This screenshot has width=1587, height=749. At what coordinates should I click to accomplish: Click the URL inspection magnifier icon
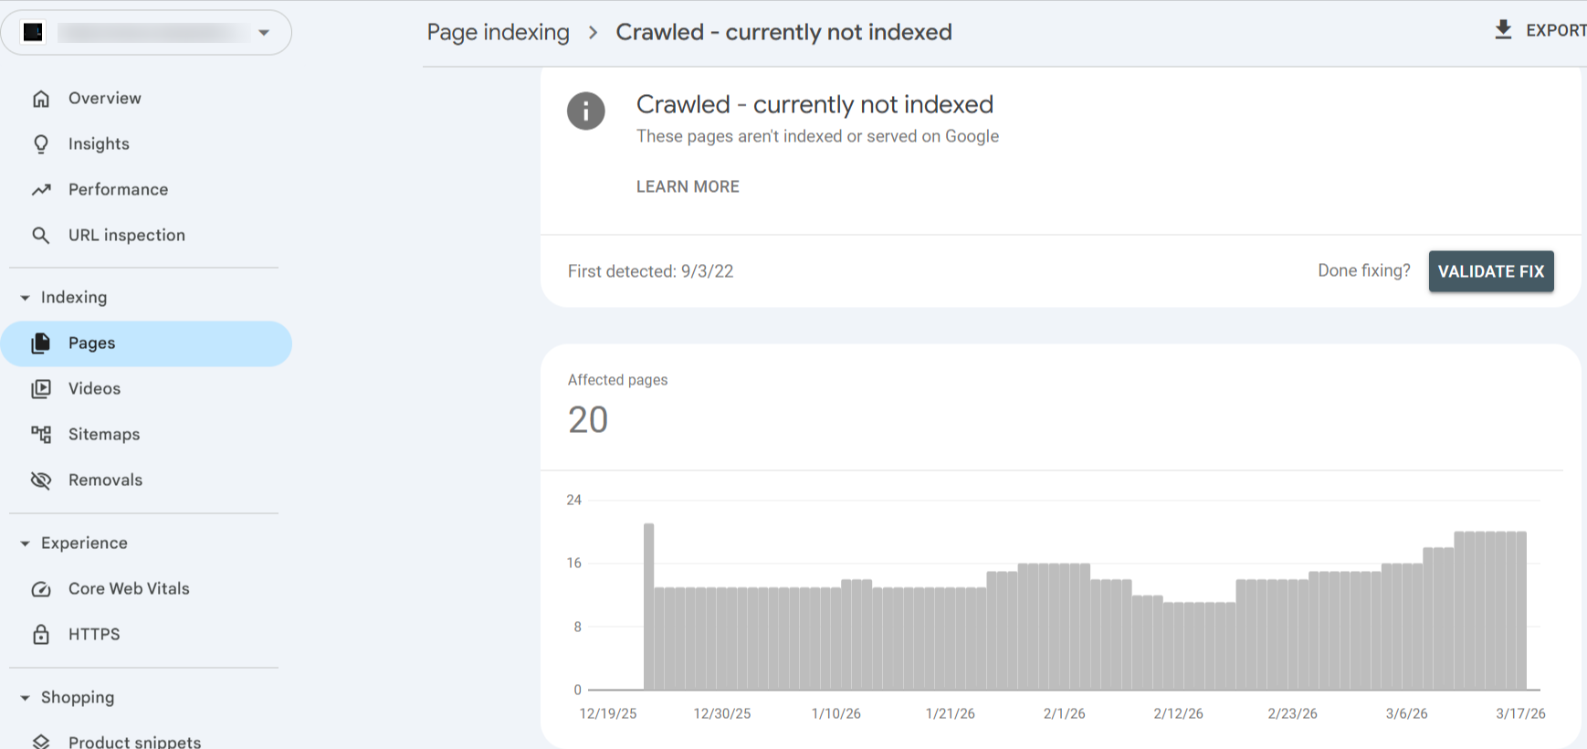pos(41,236)
